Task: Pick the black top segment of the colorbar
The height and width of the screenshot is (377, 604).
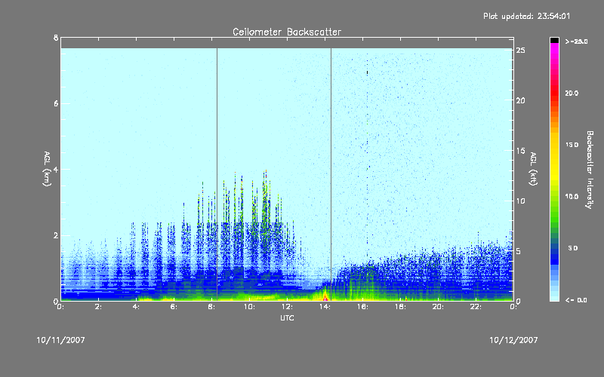Action: pyautogui.click(x=554, y=40)
